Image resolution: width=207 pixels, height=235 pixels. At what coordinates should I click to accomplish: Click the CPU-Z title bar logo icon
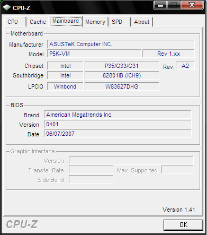tap(7, 7)
